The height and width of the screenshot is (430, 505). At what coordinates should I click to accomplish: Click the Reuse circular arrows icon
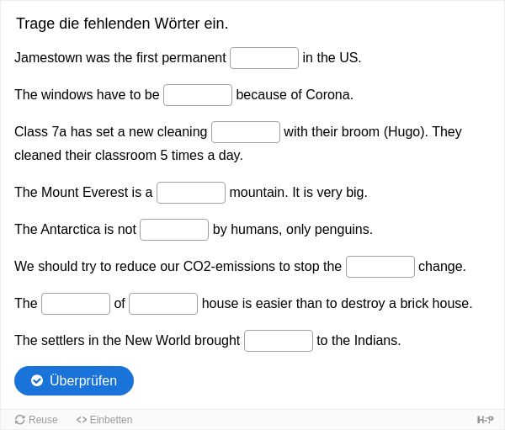20,420
